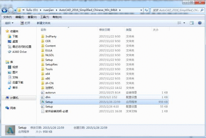The height and width of the screenshot is (138, 206).
Task: Select the 注册机 folder icon
Action: (43, 88)
